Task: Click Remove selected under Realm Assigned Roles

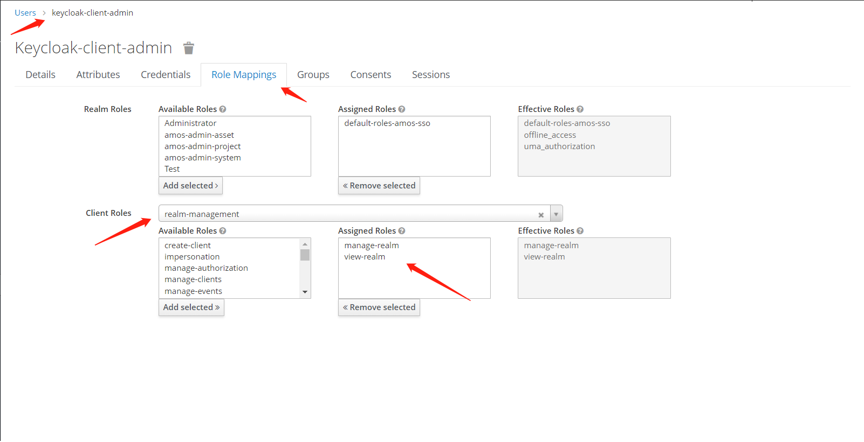Action: [x=379, y=186]
